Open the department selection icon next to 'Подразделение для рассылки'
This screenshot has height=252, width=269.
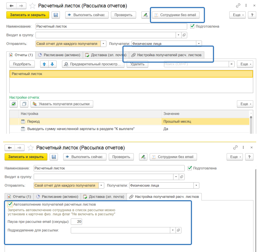coord(178,230)
